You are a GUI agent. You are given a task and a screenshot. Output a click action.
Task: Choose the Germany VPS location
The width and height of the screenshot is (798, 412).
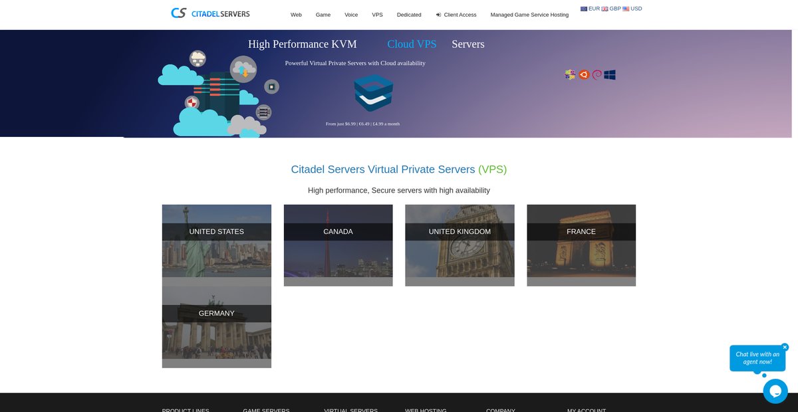point(217,327)
